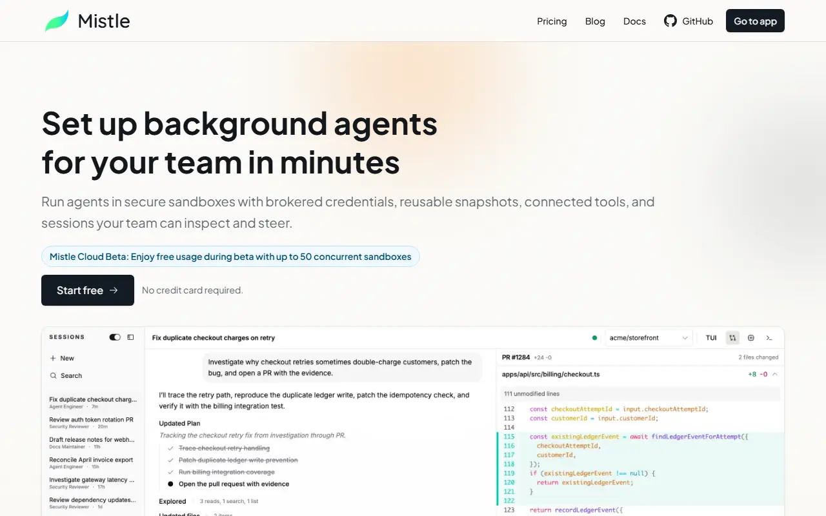Image resolution: width=826 pixels, height=516 pixels.
Task: Open Search in sessions sidebar
Action: point(66,375)
